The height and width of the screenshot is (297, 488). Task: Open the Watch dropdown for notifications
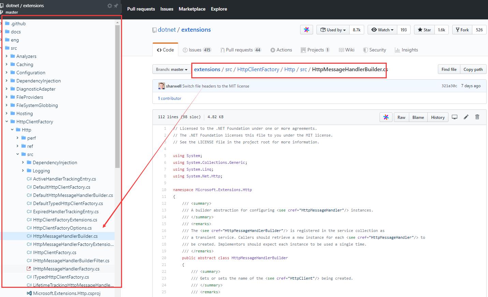point(382,30)
